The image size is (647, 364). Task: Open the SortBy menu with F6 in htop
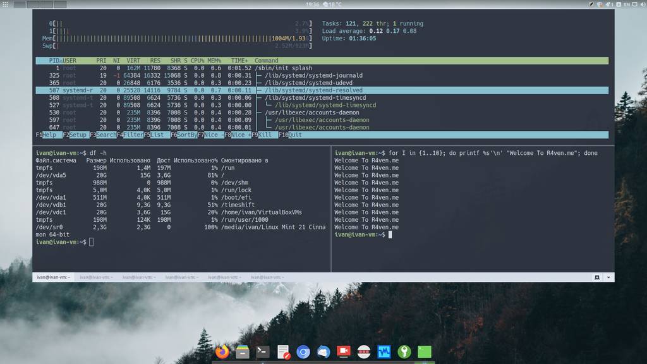click(x=183, y=135)
